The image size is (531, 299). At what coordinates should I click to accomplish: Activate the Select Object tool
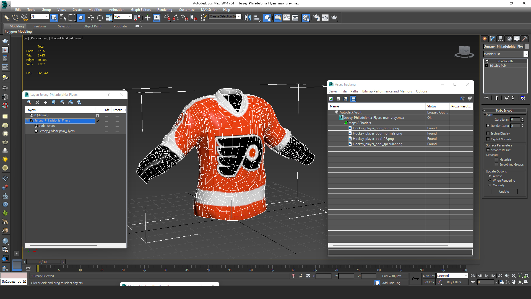coord(54,18)
